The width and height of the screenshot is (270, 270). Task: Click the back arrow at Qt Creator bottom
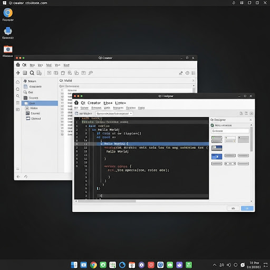click(18, 177)
